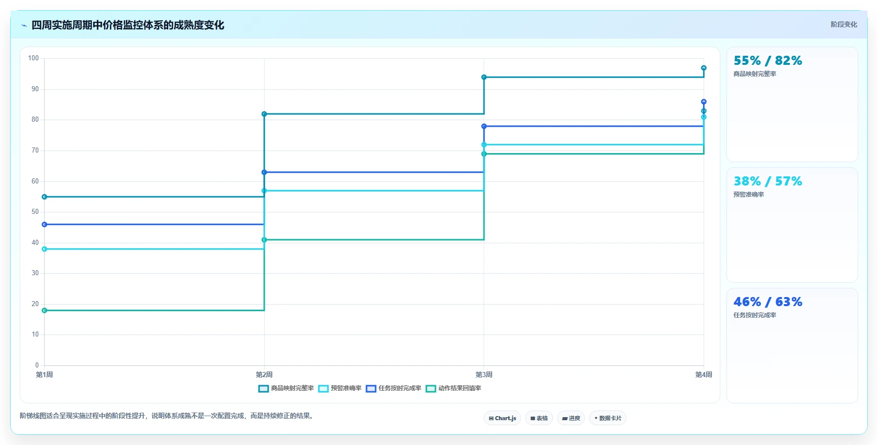Select the 商品映射完整率 data point at 第3周 (94)
Screen dimensions: 878x445
coord(484,77)
